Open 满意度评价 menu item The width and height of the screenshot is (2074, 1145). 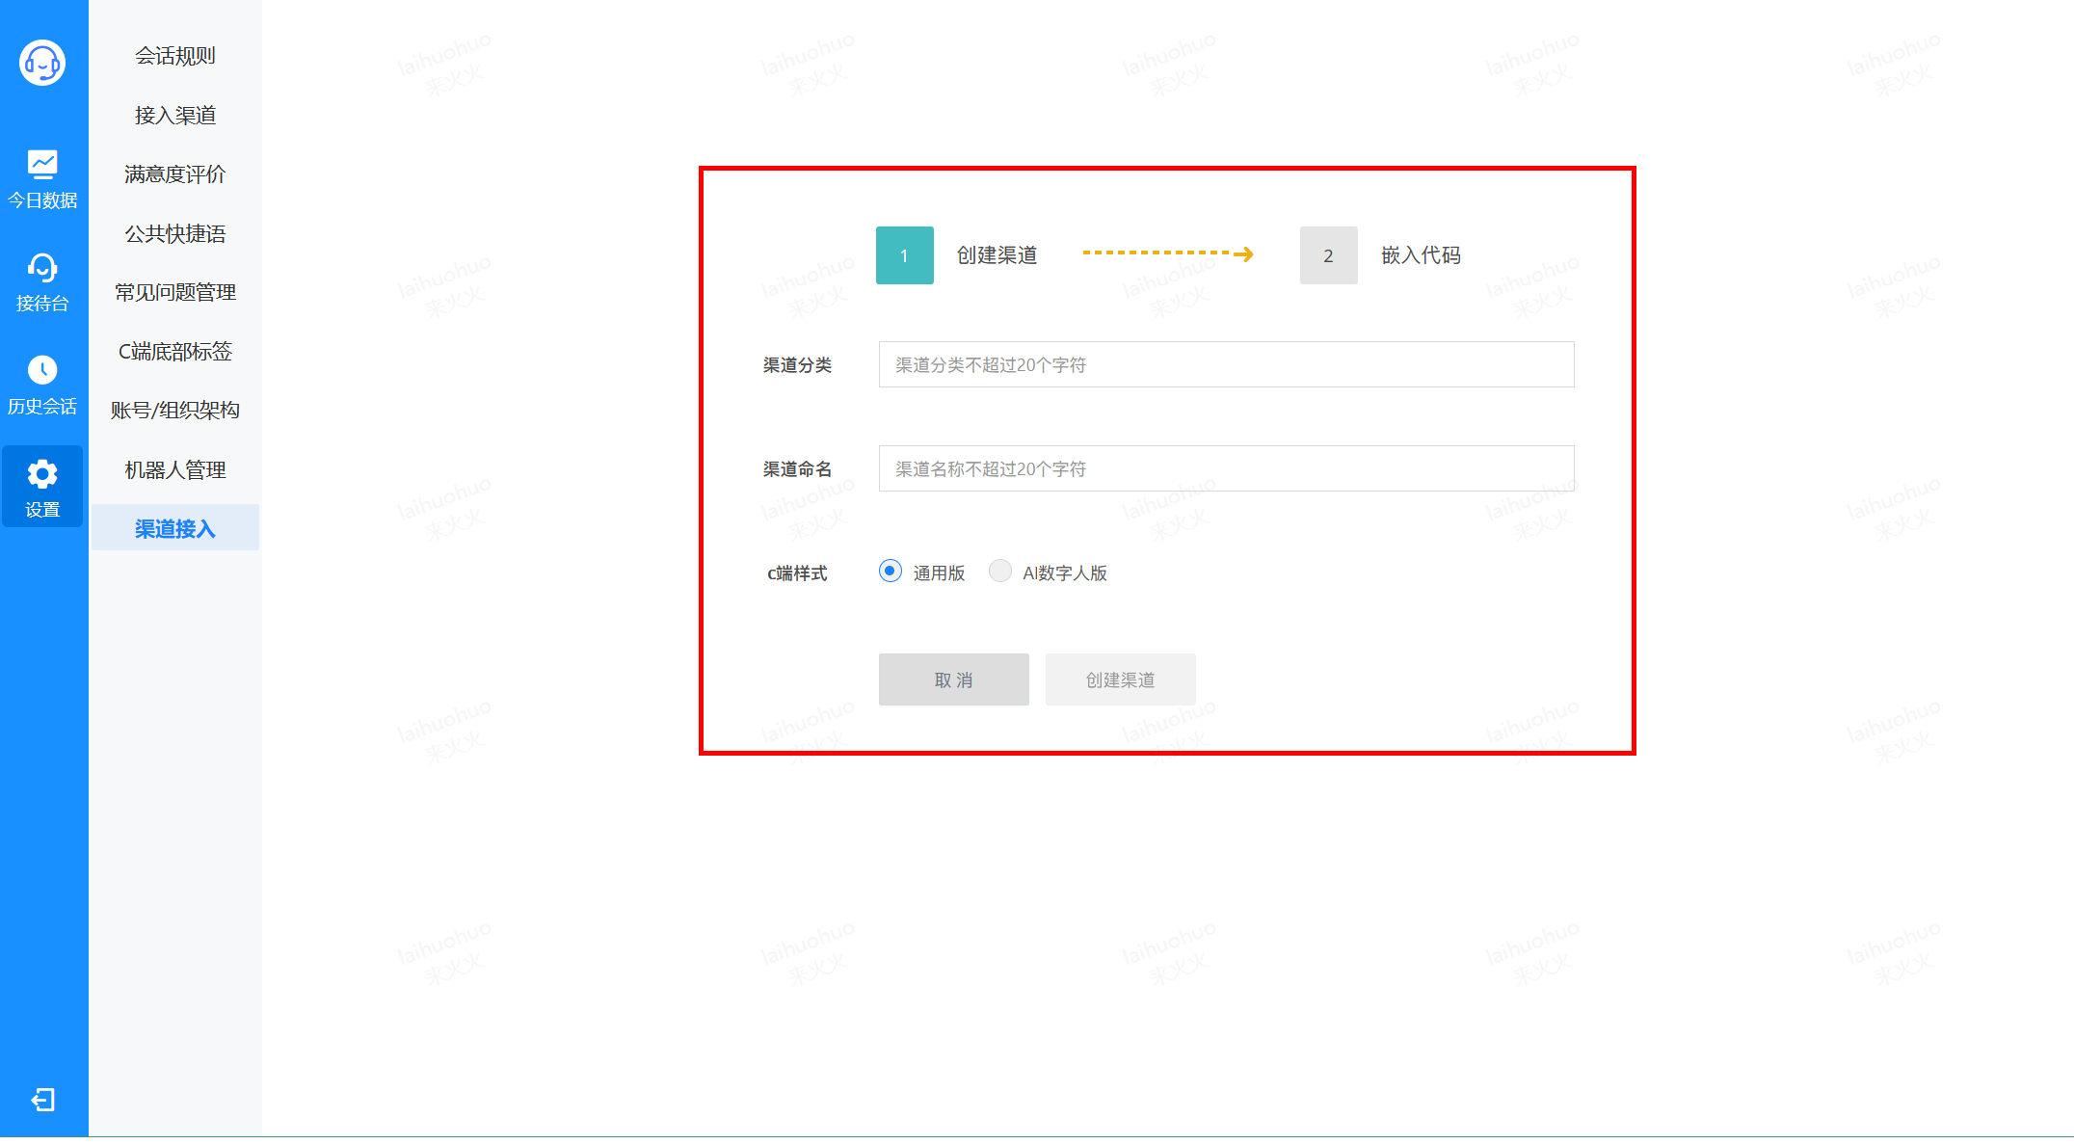coord(175,174)
